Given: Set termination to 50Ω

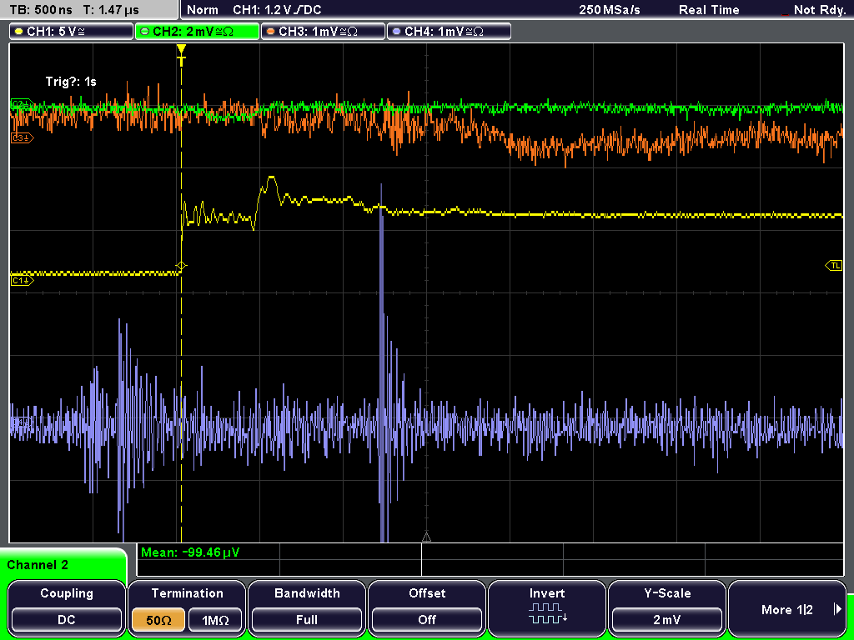Looking at the screenshot, I should (x=158, y=620).
